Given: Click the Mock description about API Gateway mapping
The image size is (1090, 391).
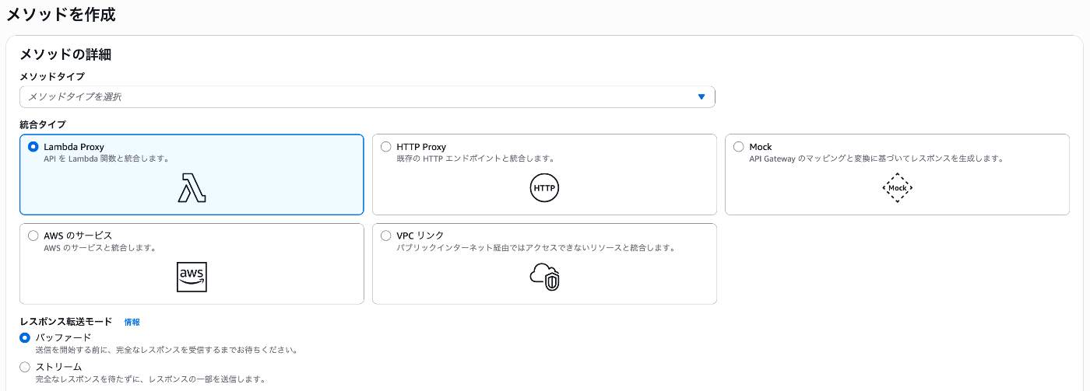Looking at the screenshot, I should coord(876,159).
